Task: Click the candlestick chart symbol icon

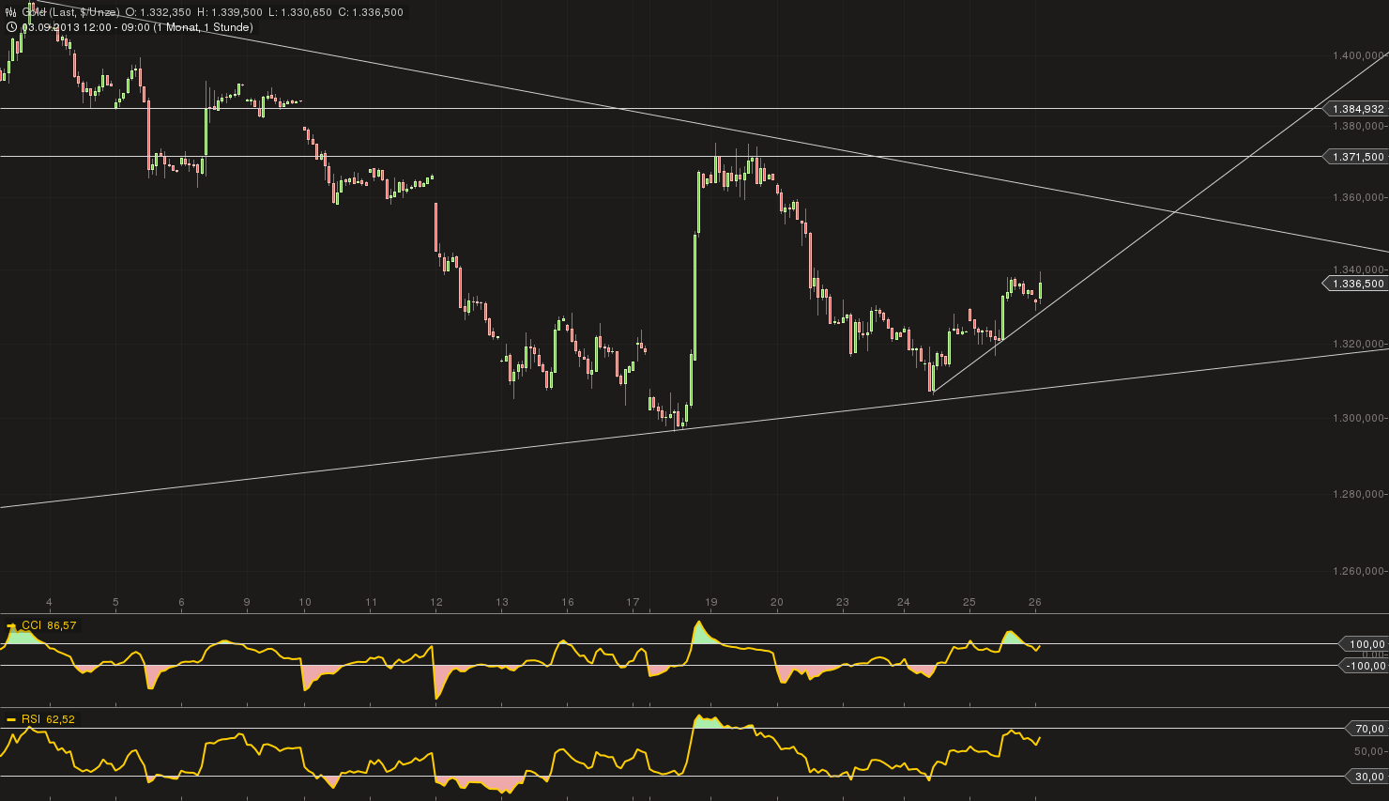Action: tap(9, 12)
